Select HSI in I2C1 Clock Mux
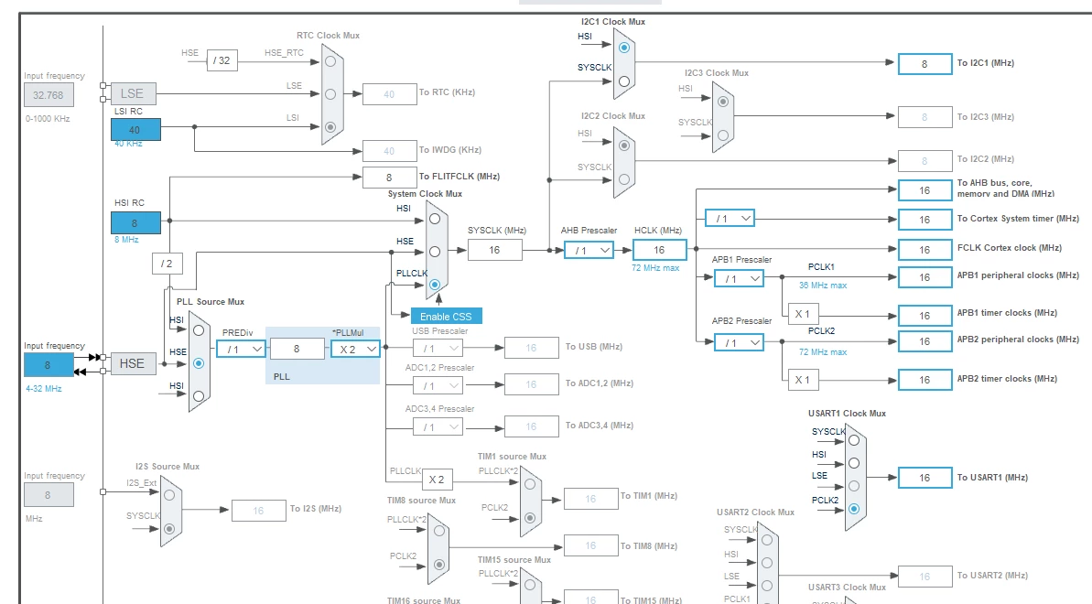 click(624, 48)
